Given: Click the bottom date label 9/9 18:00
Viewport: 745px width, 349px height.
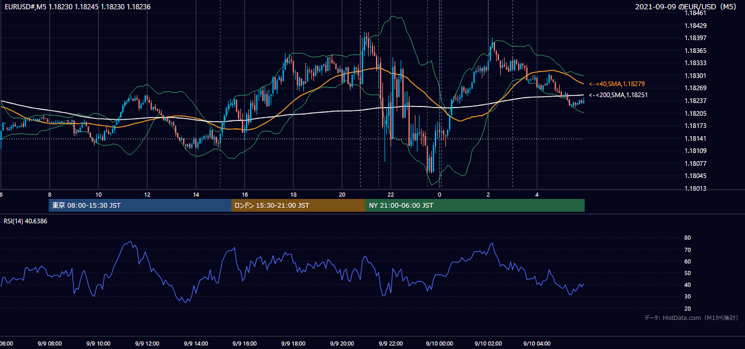Looking at the screenshot, I should tap(293, 344).
